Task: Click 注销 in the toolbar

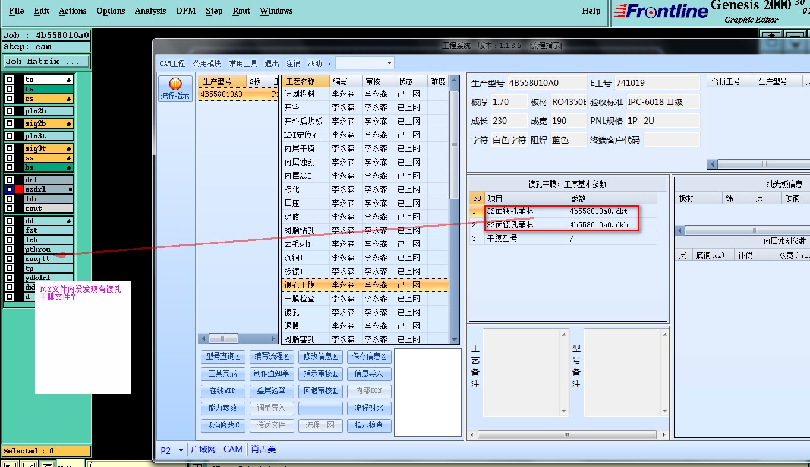Action: [293, 63]
